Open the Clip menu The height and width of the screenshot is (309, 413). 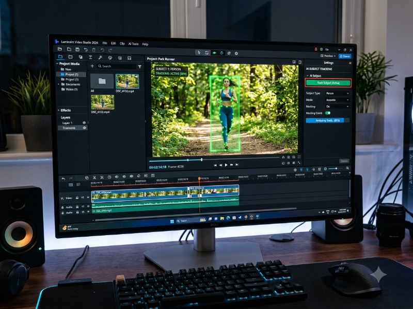[x=122, y=43]
